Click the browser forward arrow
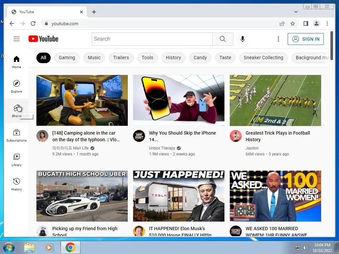Image resolution: width=339 pixels, height=254 pixels. (23, 23)
